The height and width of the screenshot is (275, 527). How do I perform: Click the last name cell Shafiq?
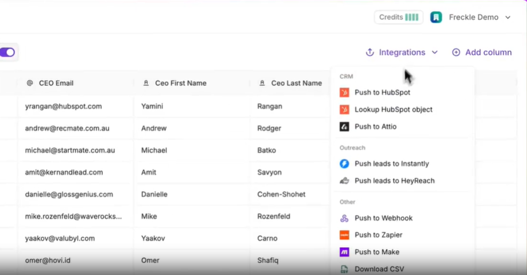[x=291, y=260]
